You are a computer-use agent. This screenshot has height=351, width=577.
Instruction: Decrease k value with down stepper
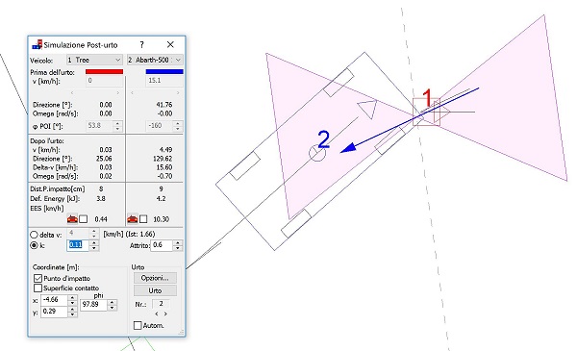pyautogui.click(x=94, y=248)
